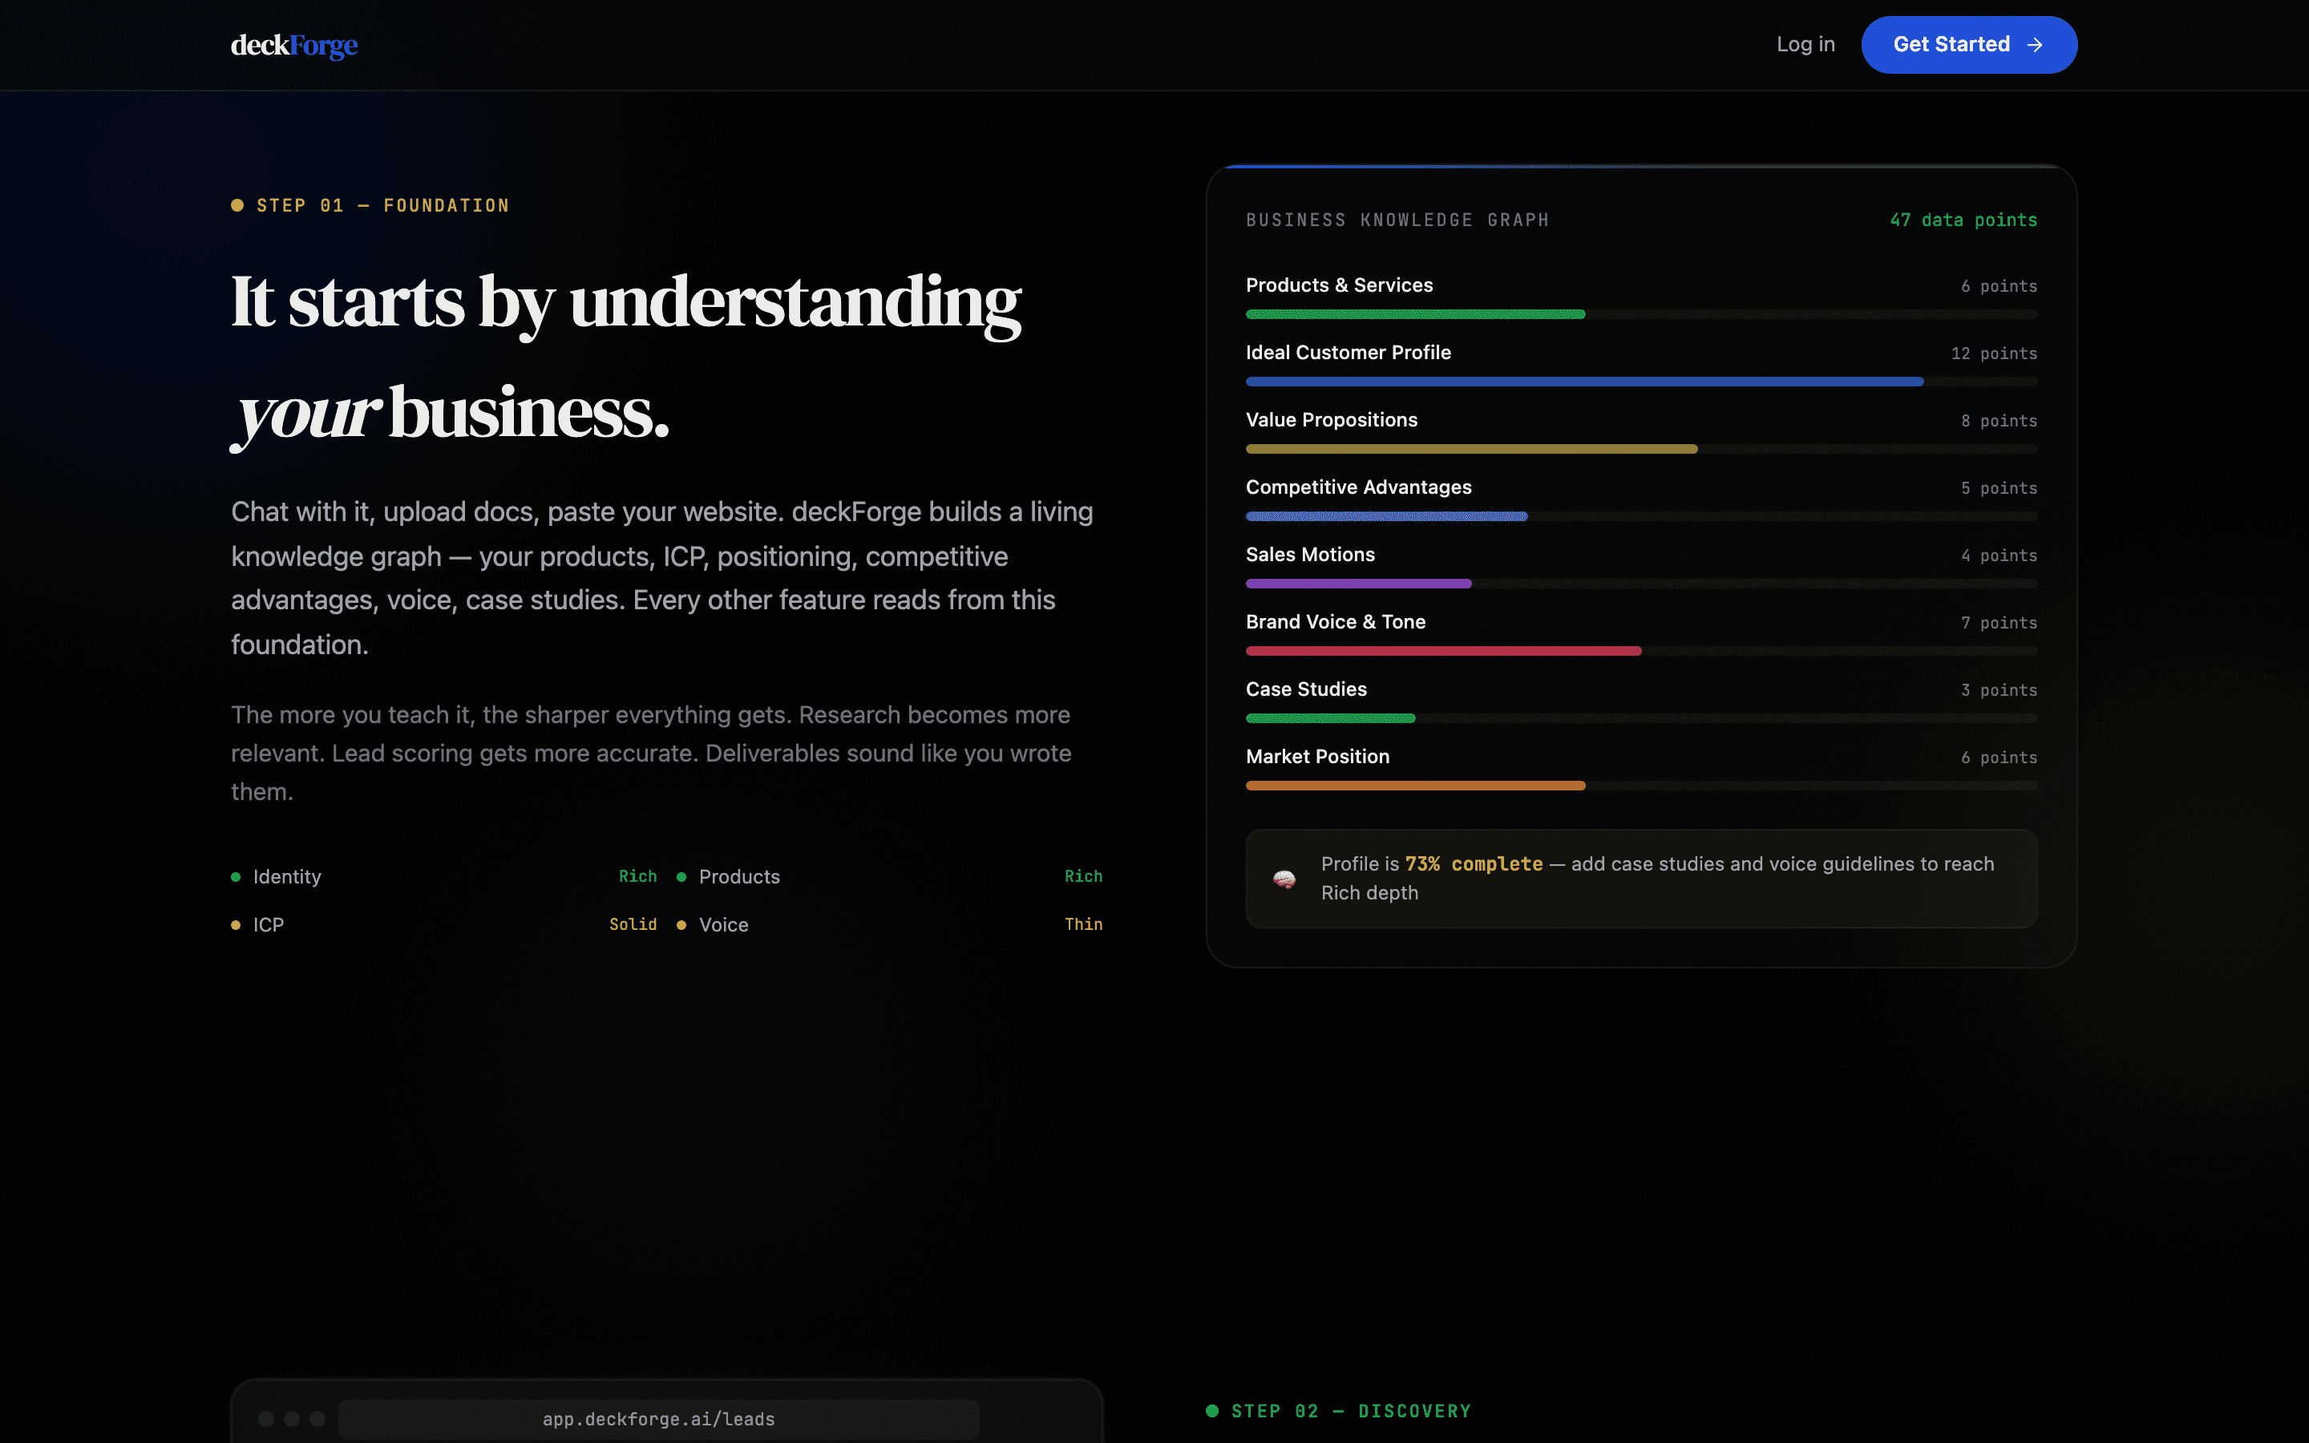
Task: Click the 'Market Position' label
Action: point(1316,756)
